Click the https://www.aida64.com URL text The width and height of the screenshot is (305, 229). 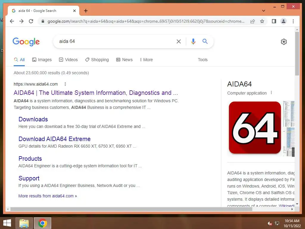[x=36, y=84]
